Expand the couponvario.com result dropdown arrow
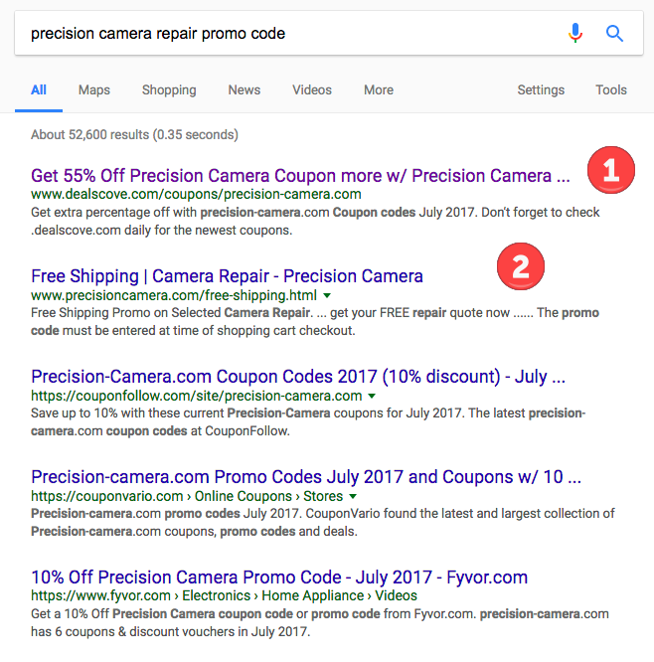Viewport: 654px width, 662px height. pyautogui.click(x=353, y=496)
